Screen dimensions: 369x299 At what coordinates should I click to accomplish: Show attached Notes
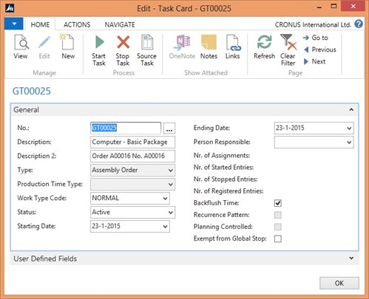point(209,47)
